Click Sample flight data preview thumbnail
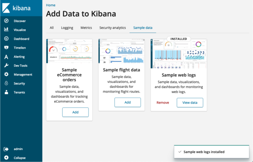 pos(121,51)
